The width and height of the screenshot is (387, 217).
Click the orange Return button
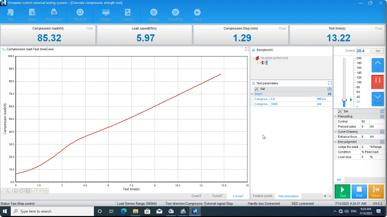pos(376,191)
